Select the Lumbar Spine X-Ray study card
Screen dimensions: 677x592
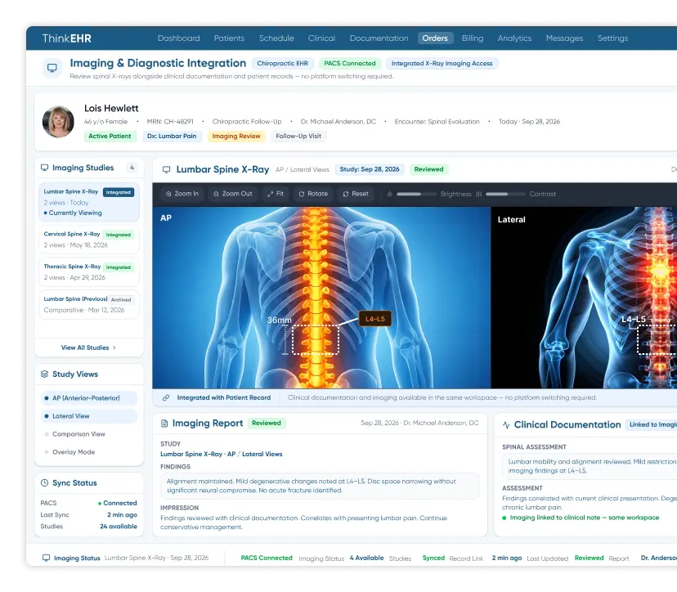[89, 202]
